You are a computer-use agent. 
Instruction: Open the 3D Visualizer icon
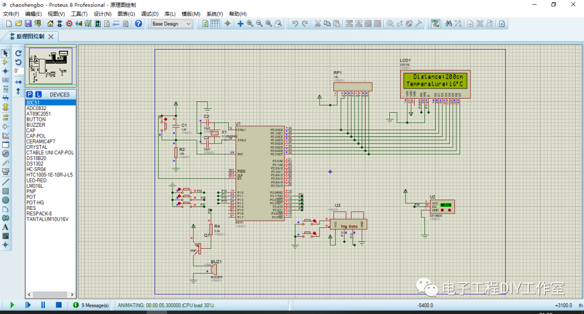78,24
